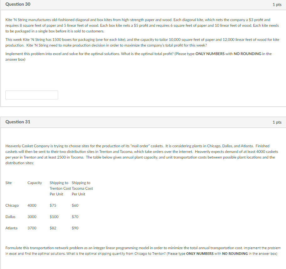Click the bold 'ONLY NUMBERS' text in Question 31
Screen dimensions: 286x269
(x=200, y=254)
